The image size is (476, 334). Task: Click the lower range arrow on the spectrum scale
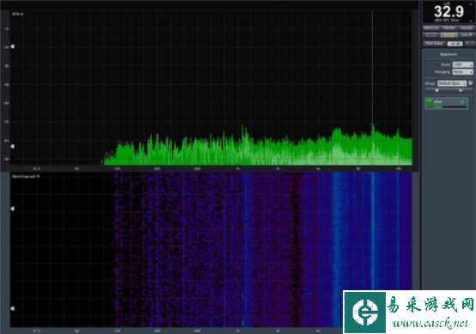click(12, 147)
